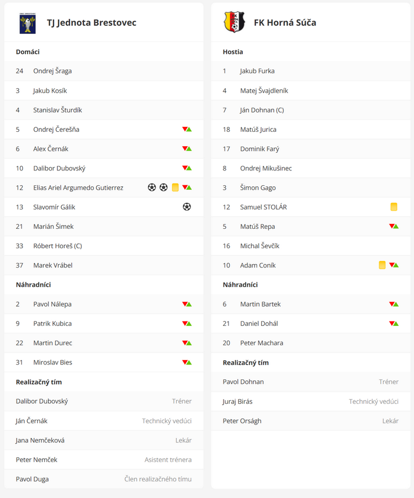The image size is (414, 498).
Task: Click Pavol Nálepa's substitution arrows icon
Action: (187, 304)
